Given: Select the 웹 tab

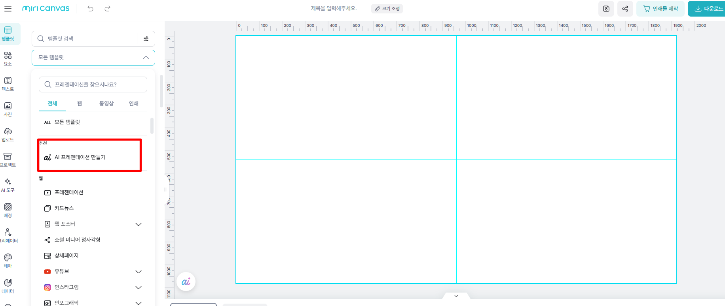Looking at the screenshot, I should pyautogui.click(x=80, y=103).
